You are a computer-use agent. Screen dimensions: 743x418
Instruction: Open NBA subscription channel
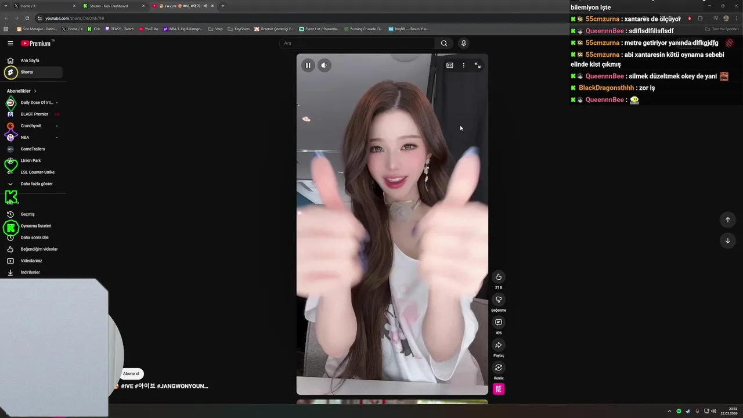[x=33, y=138]
